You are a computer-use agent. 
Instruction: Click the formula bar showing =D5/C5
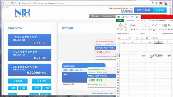162,38
